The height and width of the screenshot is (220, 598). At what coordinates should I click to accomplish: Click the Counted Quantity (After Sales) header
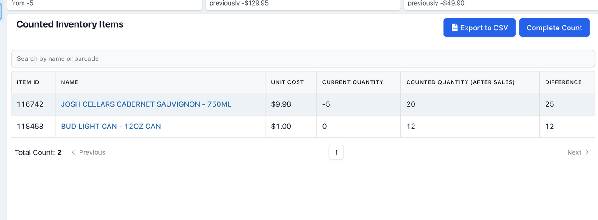click(x=460, y=82)
